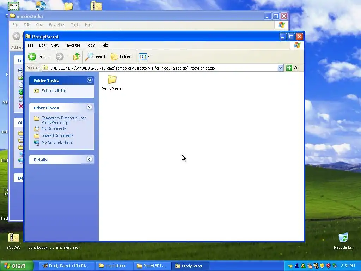
Task: Click the ProdyParrot window title bar icon
Action: (28, 36)
